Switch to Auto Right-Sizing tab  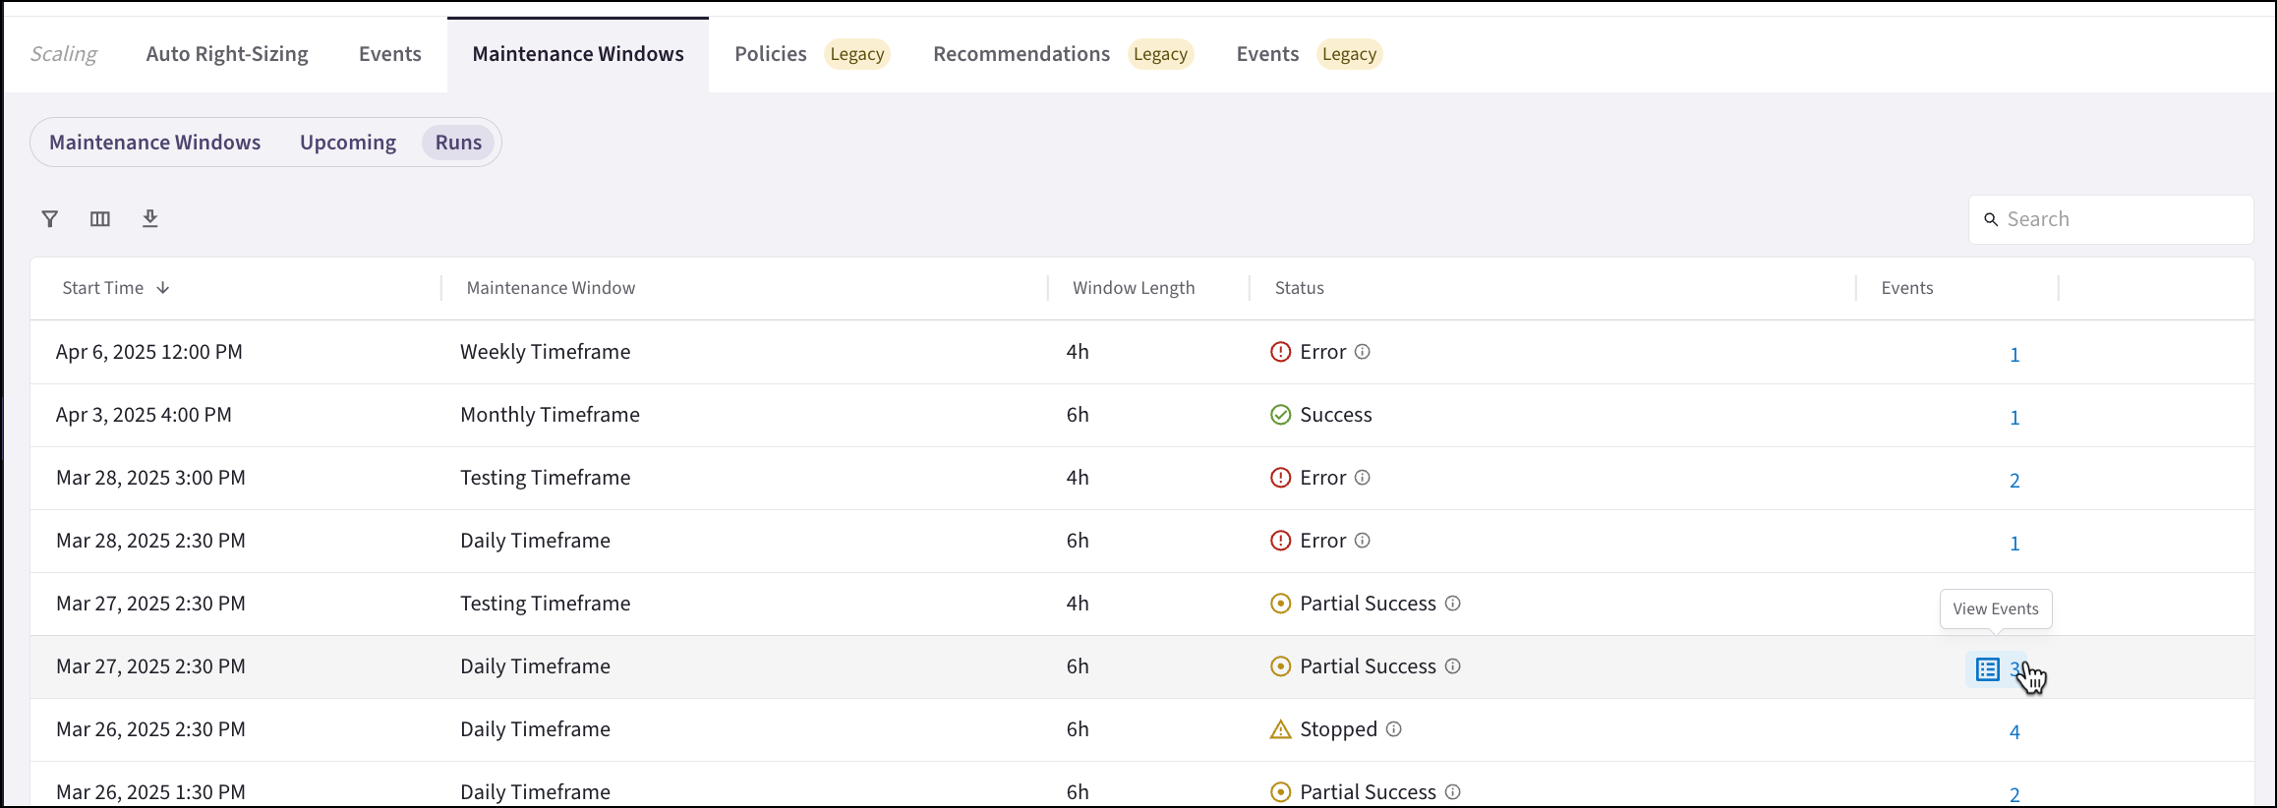tap(227, 54)
